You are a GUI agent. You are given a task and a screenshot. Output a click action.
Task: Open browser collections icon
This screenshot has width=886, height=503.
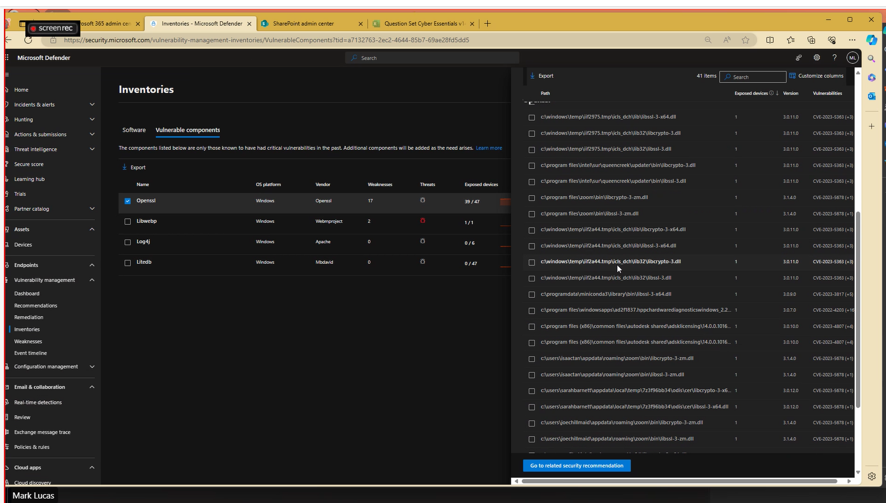click(x=811, y=40)
